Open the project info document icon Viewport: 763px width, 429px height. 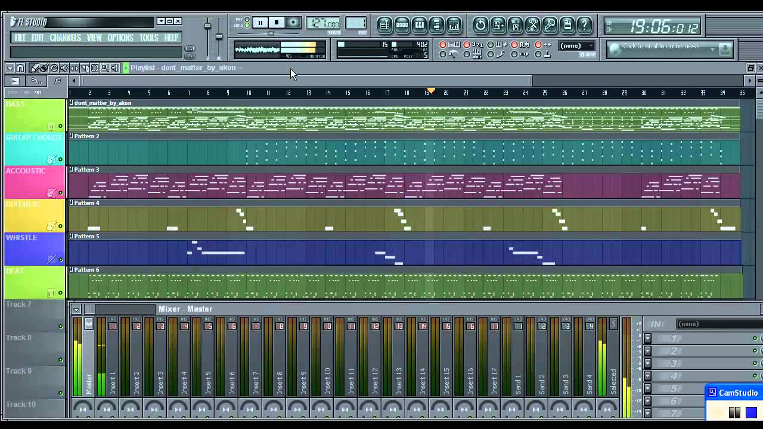pyautogui.click(x=567, y=24)
